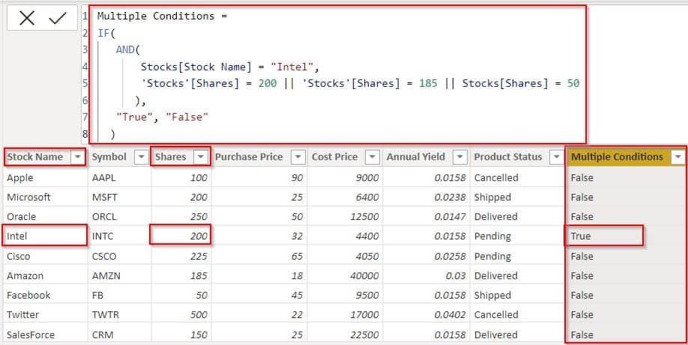
Task: Select the Twitter stock name cell
Action: [x=45, y=315]
